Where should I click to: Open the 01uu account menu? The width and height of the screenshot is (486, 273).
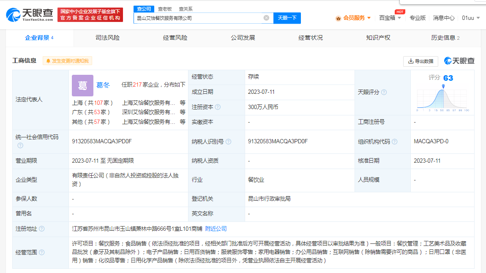pos(470,18)
